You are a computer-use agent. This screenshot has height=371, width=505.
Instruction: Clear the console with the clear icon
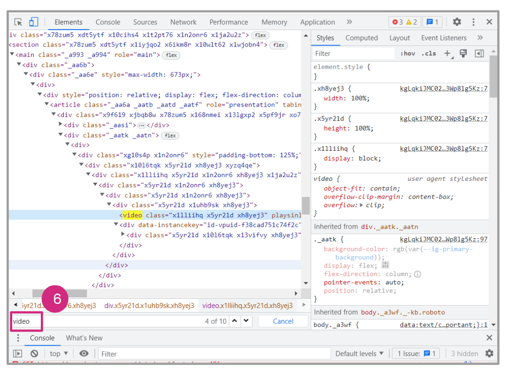click(x=34, y=354)
